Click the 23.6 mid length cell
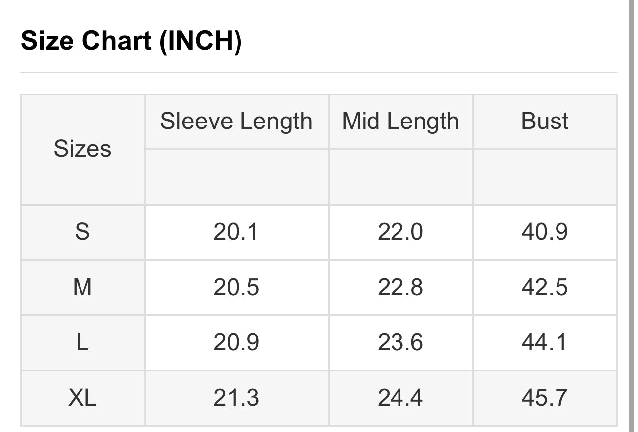The width and height of the screenshot is (638, 432). tap(400, 343)
